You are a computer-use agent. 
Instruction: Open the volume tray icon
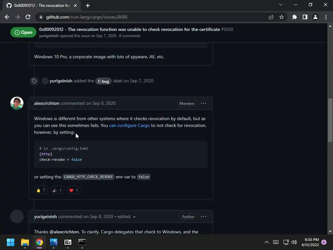pyautogui.click(x=294, y=242)
